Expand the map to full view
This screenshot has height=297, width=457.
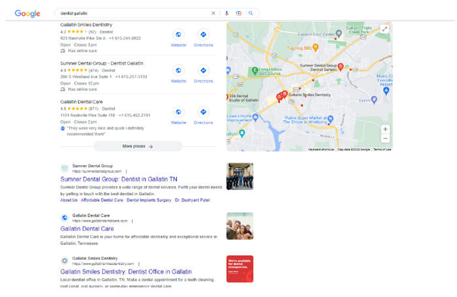pos(385,29)
